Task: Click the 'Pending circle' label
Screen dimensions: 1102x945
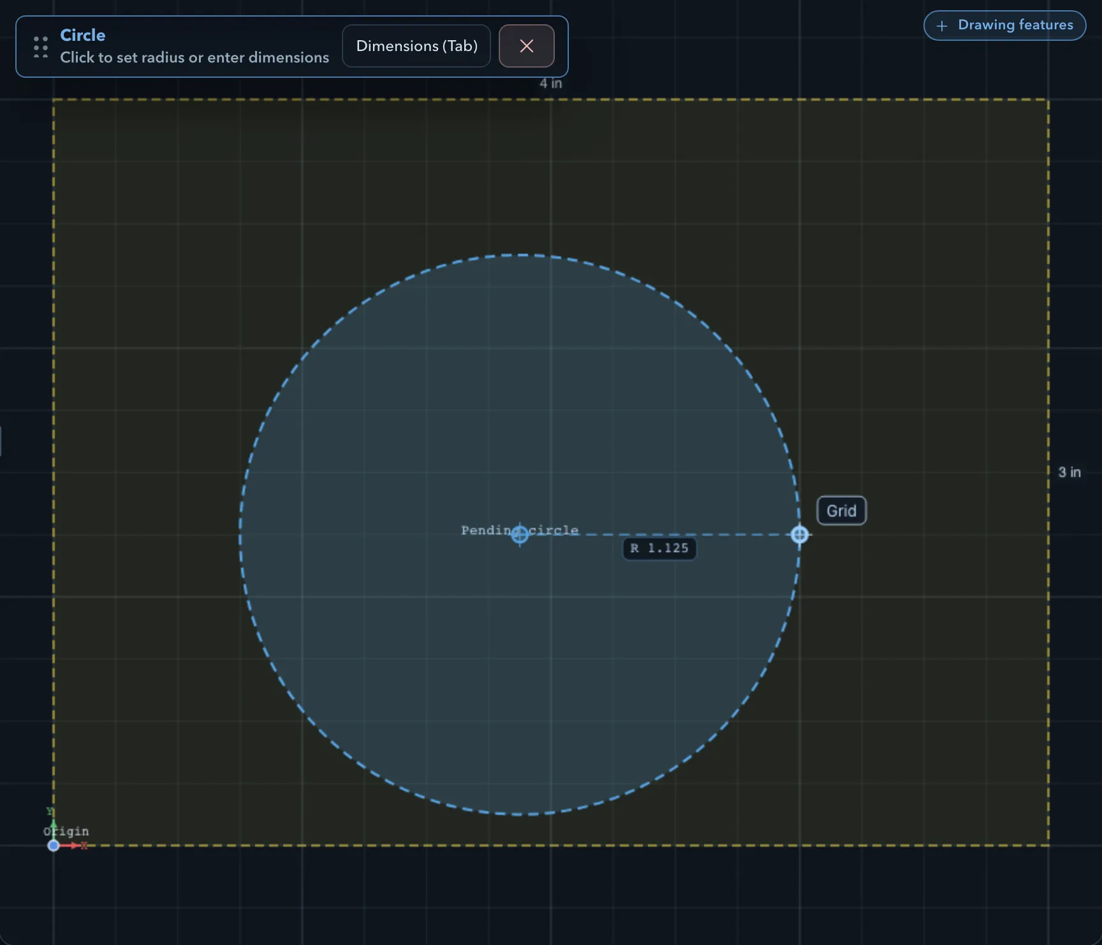Action: 520,530
